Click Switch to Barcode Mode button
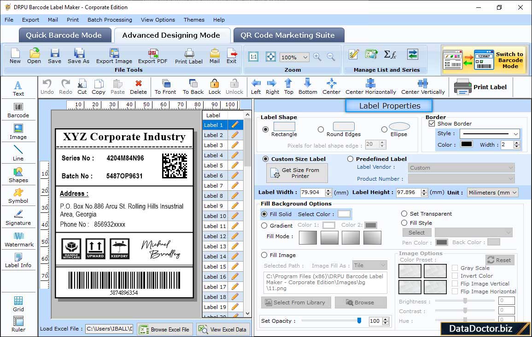 (x=485, y=60)
